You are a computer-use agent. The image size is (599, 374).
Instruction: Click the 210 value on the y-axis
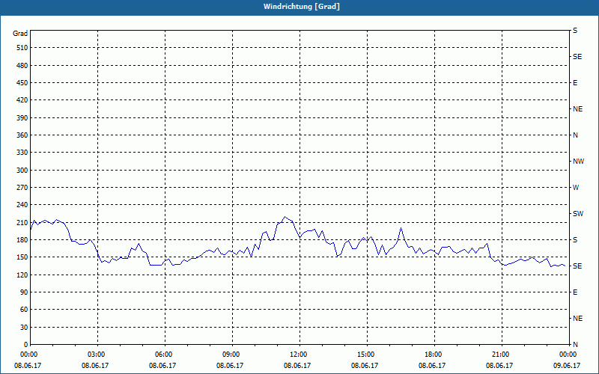(x=22, y=222)
